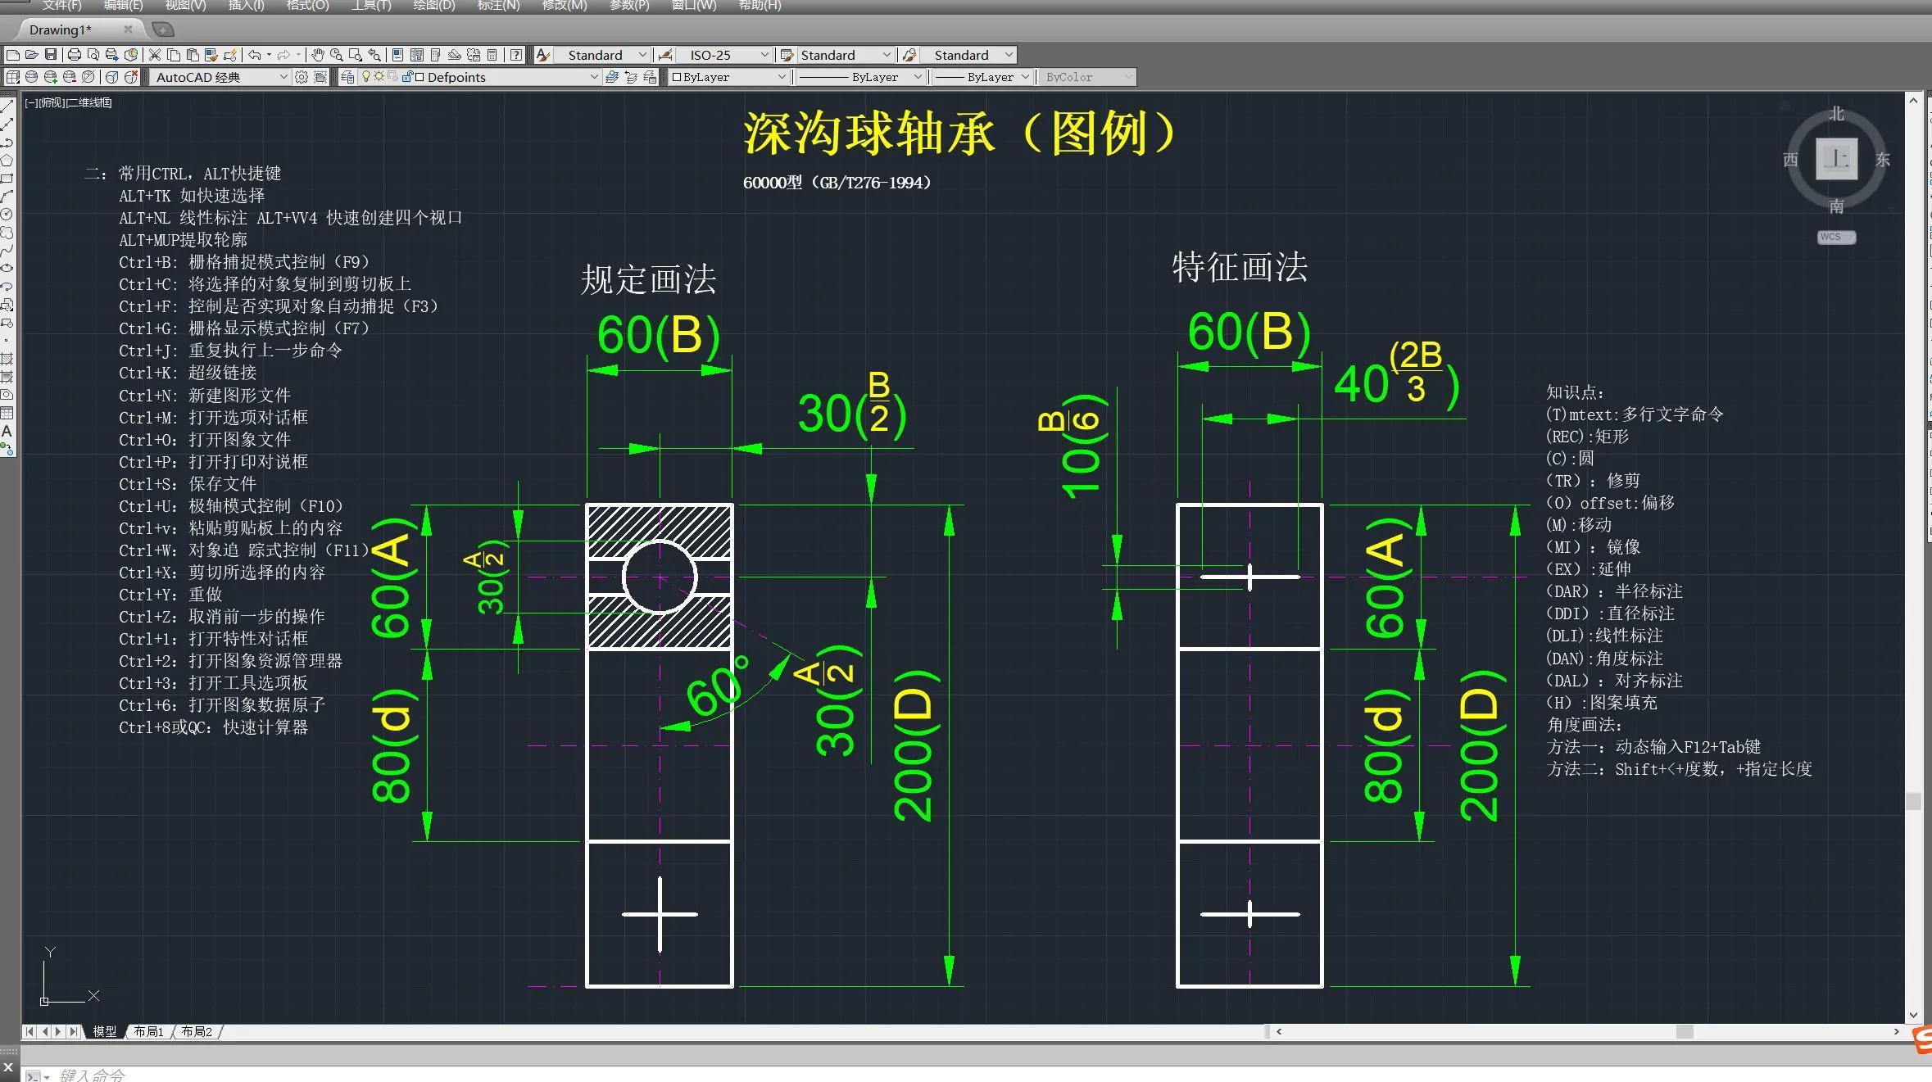Toggle Defpoints layer lock icon
Viewport: 1932px width, 1082px height.
pos(407,77)
